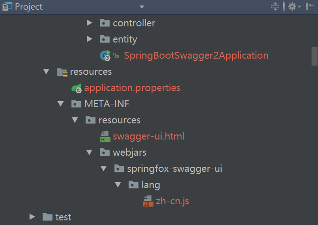The image size is (318, 225).
Task: Click the zh-cn.js JavaScript file icon
Action: (148, 201)
